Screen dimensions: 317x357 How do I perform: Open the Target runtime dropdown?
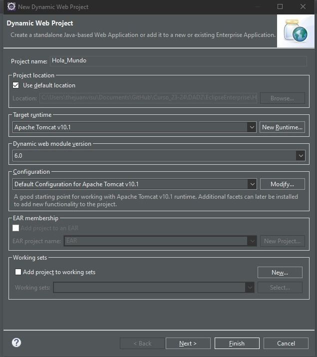tap(252, 127)
